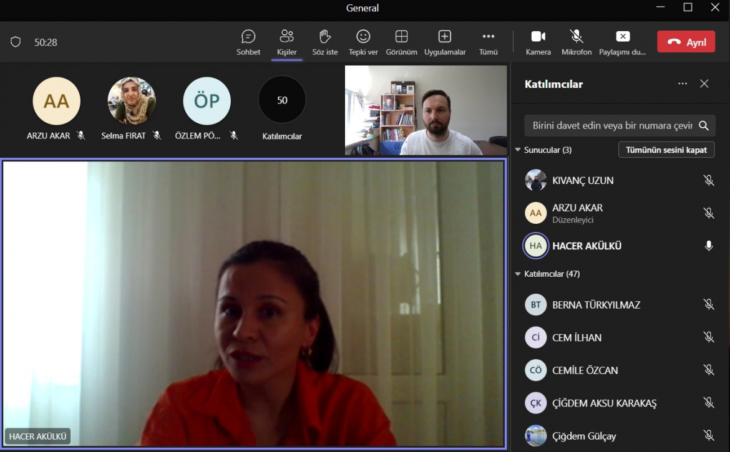The width and height of the screenshot is (730, 452).
Task: Open Uygulamalar apps menu
Action: pos(445,42)
